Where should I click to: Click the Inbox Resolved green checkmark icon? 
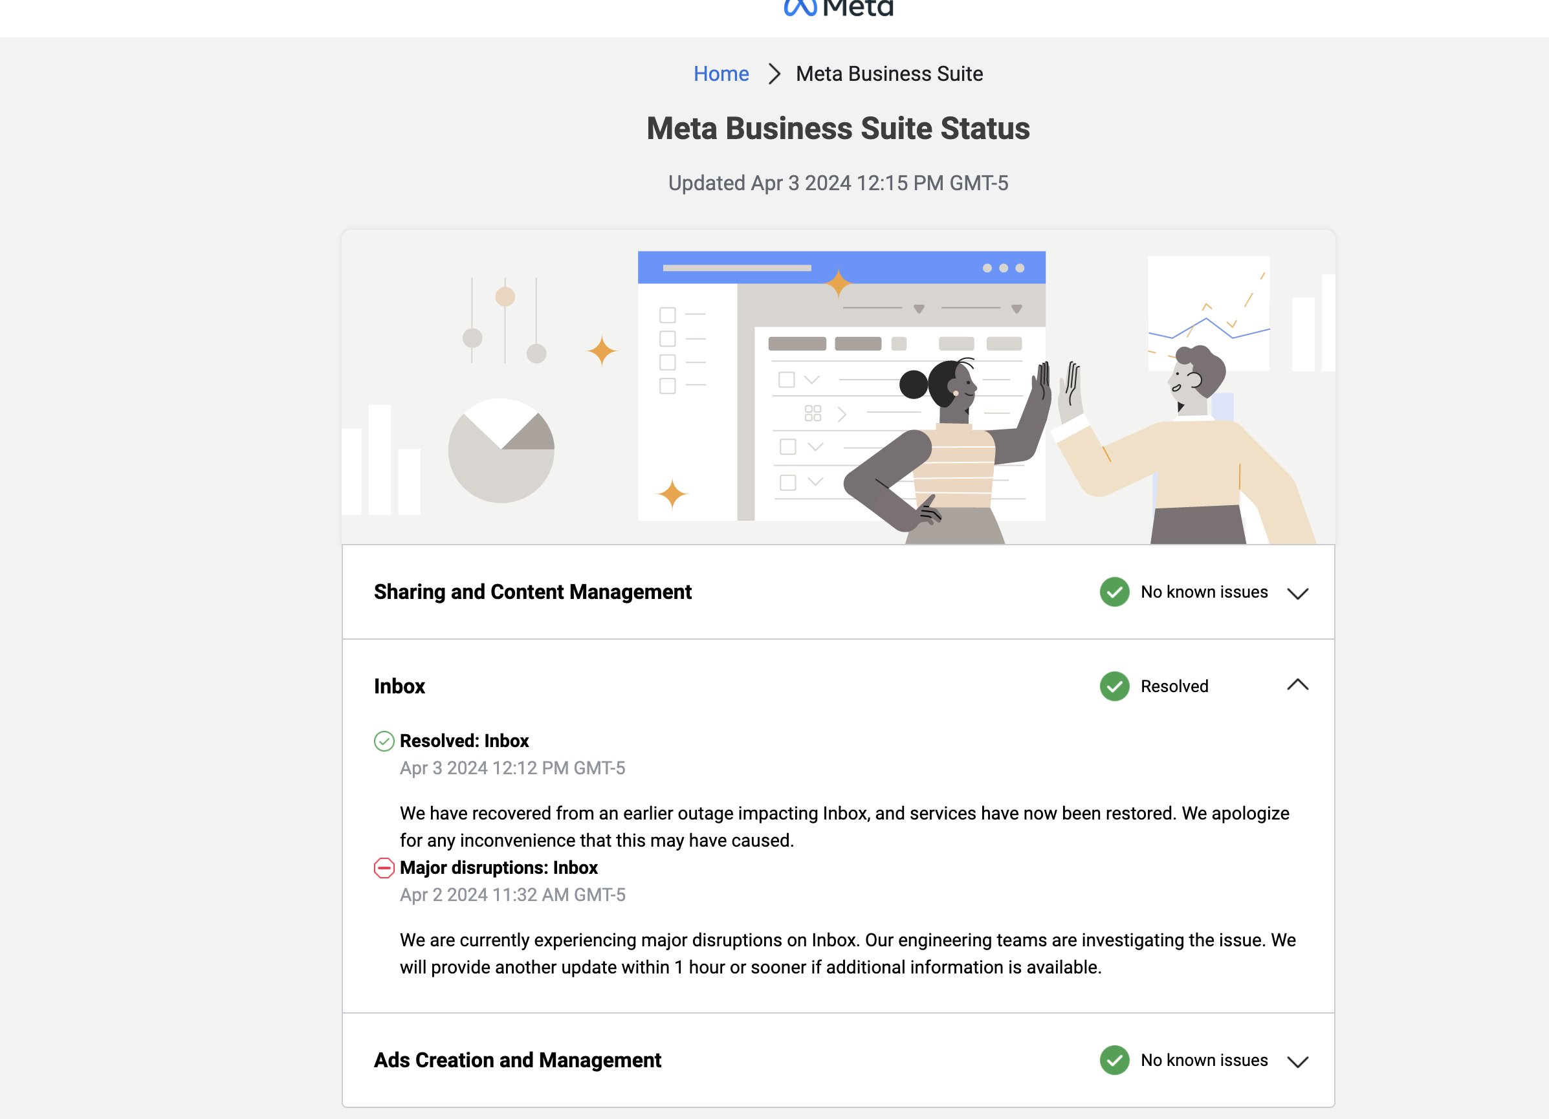click(x=1114, y=686)
